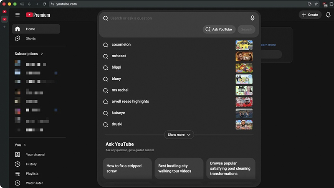Screen dimensions: 334x188
Task: Open Watch later in sidebar
Action: (36, 183)
